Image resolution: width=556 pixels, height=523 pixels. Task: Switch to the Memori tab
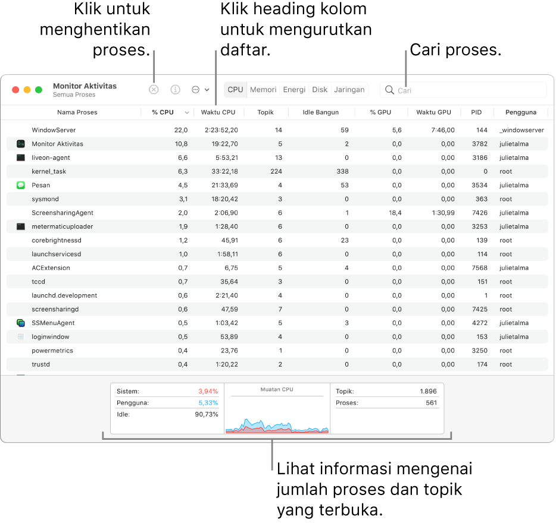pyautogui.click(x=263, y=90)
